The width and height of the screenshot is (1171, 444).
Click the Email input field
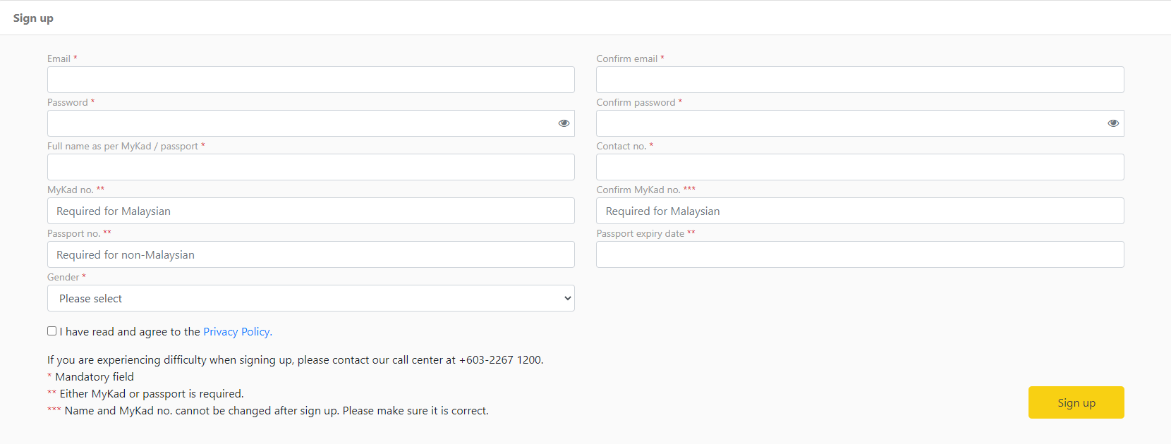(x=310, y=80)
